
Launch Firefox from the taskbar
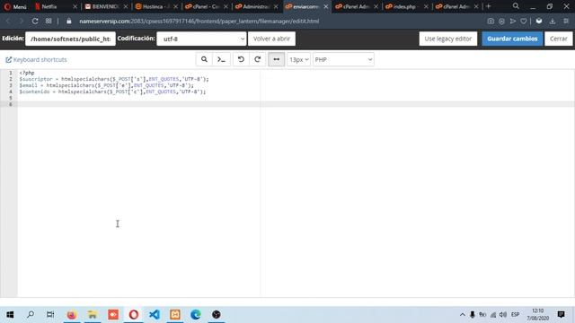click(x=72, y=315)
